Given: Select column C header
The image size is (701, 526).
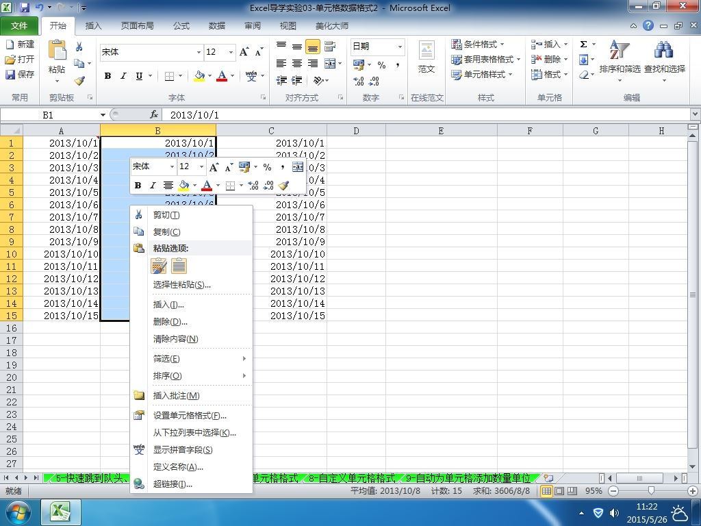Looking at the screenshot, I should coord(271,131).
